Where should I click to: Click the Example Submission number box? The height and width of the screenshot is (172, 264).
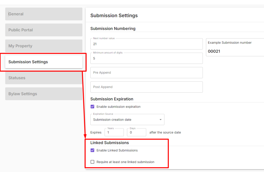235,48
